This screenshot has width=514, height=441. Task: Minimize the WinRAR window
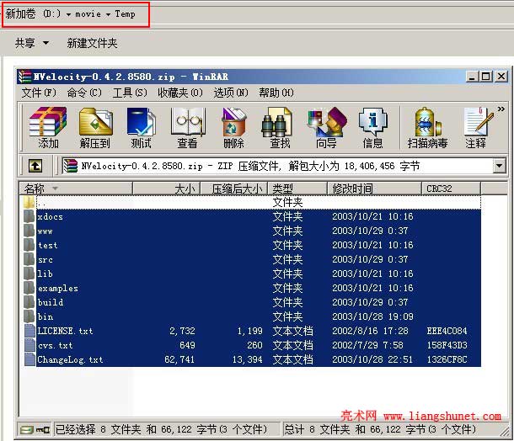472,77
